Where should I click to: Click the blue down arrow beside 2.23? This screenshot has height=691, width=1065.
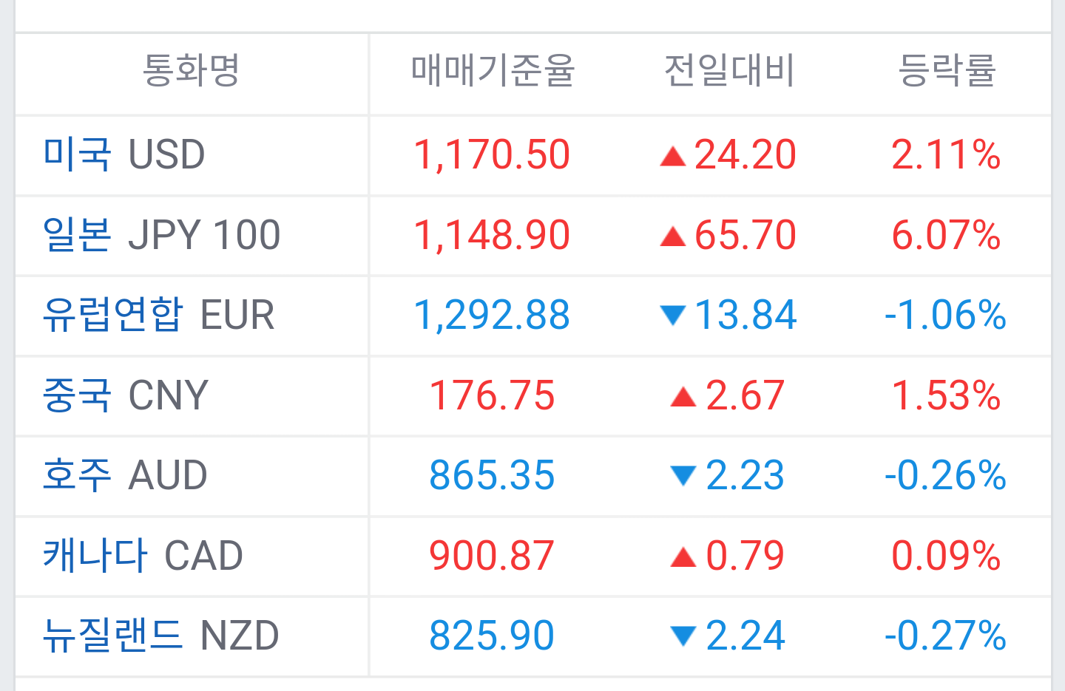tap(683, 476)
